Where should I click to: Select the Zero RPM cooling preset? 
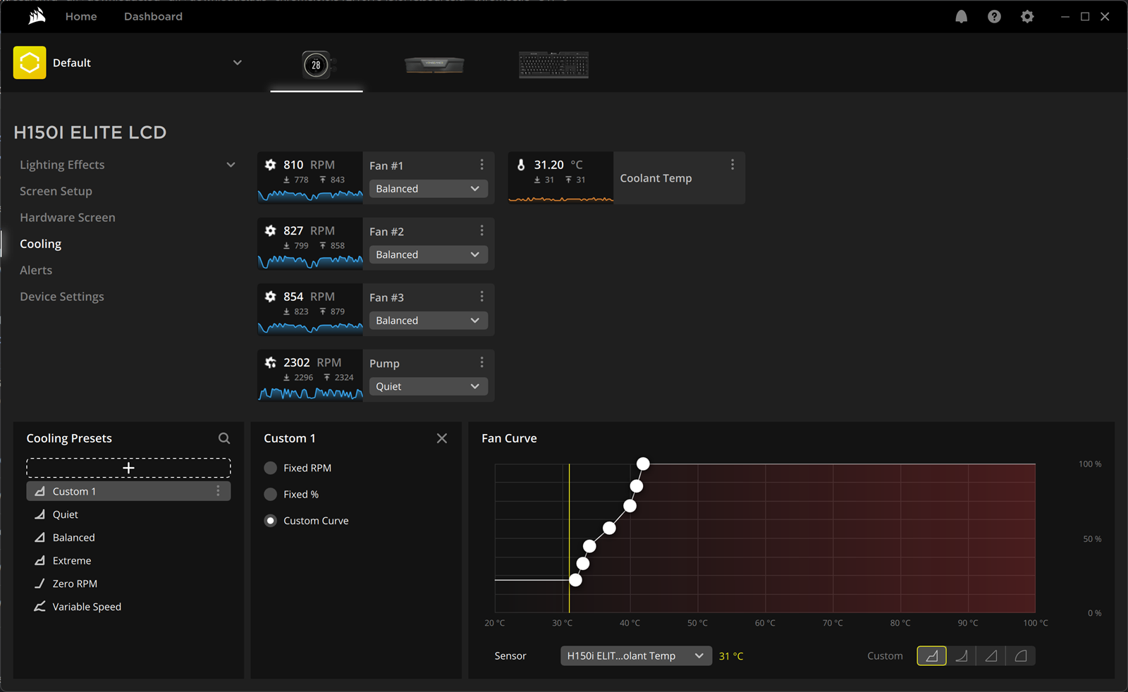click(75, 583)
